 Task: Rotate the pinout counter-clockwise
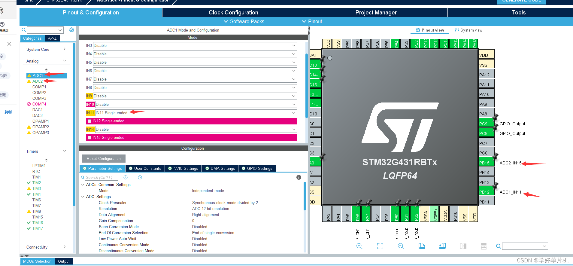442,246
